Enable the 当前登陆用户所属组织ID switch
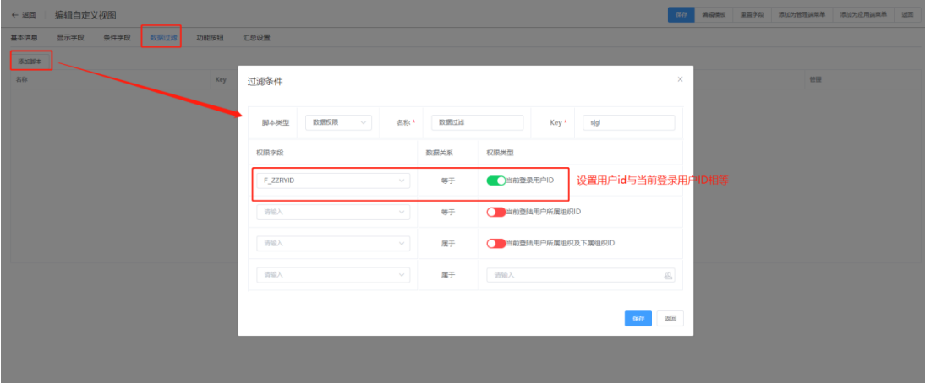 tap(496, 212)
